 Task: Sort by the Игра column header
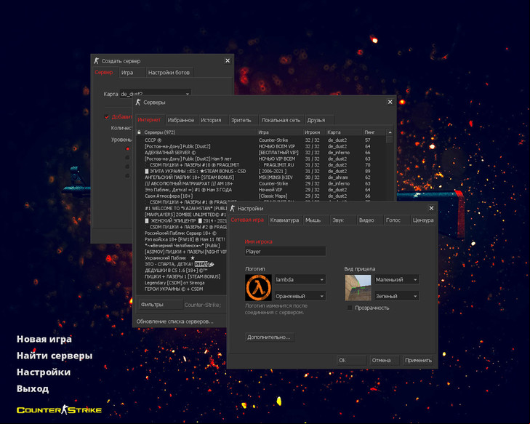coord(280,132)
